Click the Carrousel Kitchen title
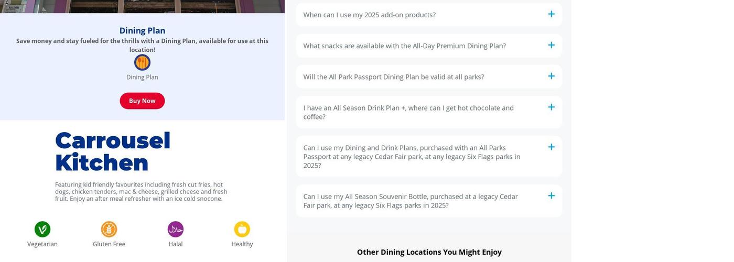 pos(113,151)
